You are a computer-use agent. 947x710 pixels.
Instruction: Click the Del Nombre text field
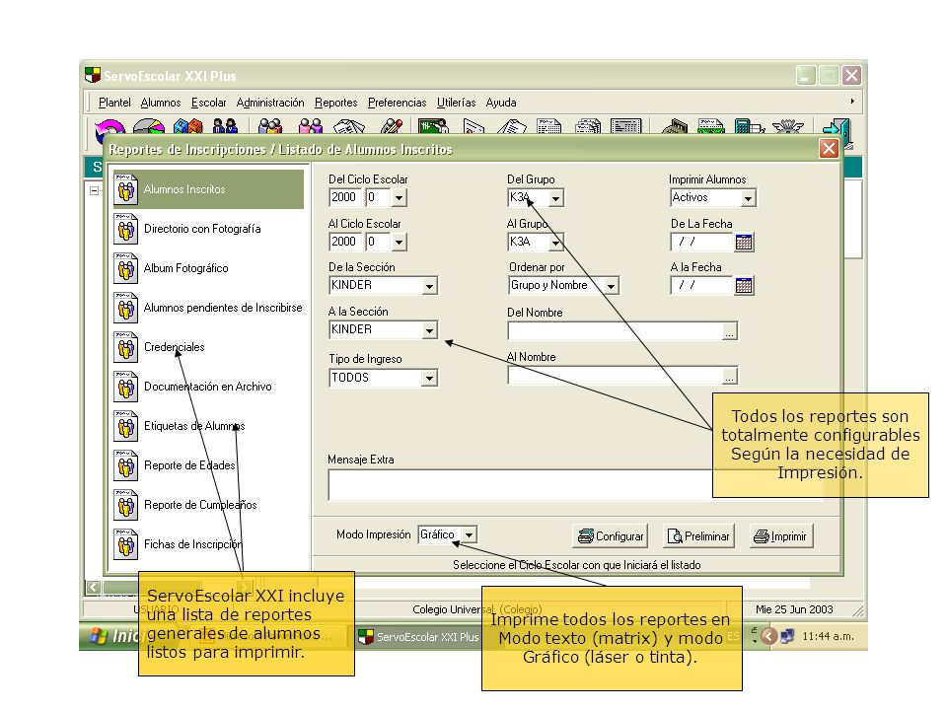click(x=616, y=331)
